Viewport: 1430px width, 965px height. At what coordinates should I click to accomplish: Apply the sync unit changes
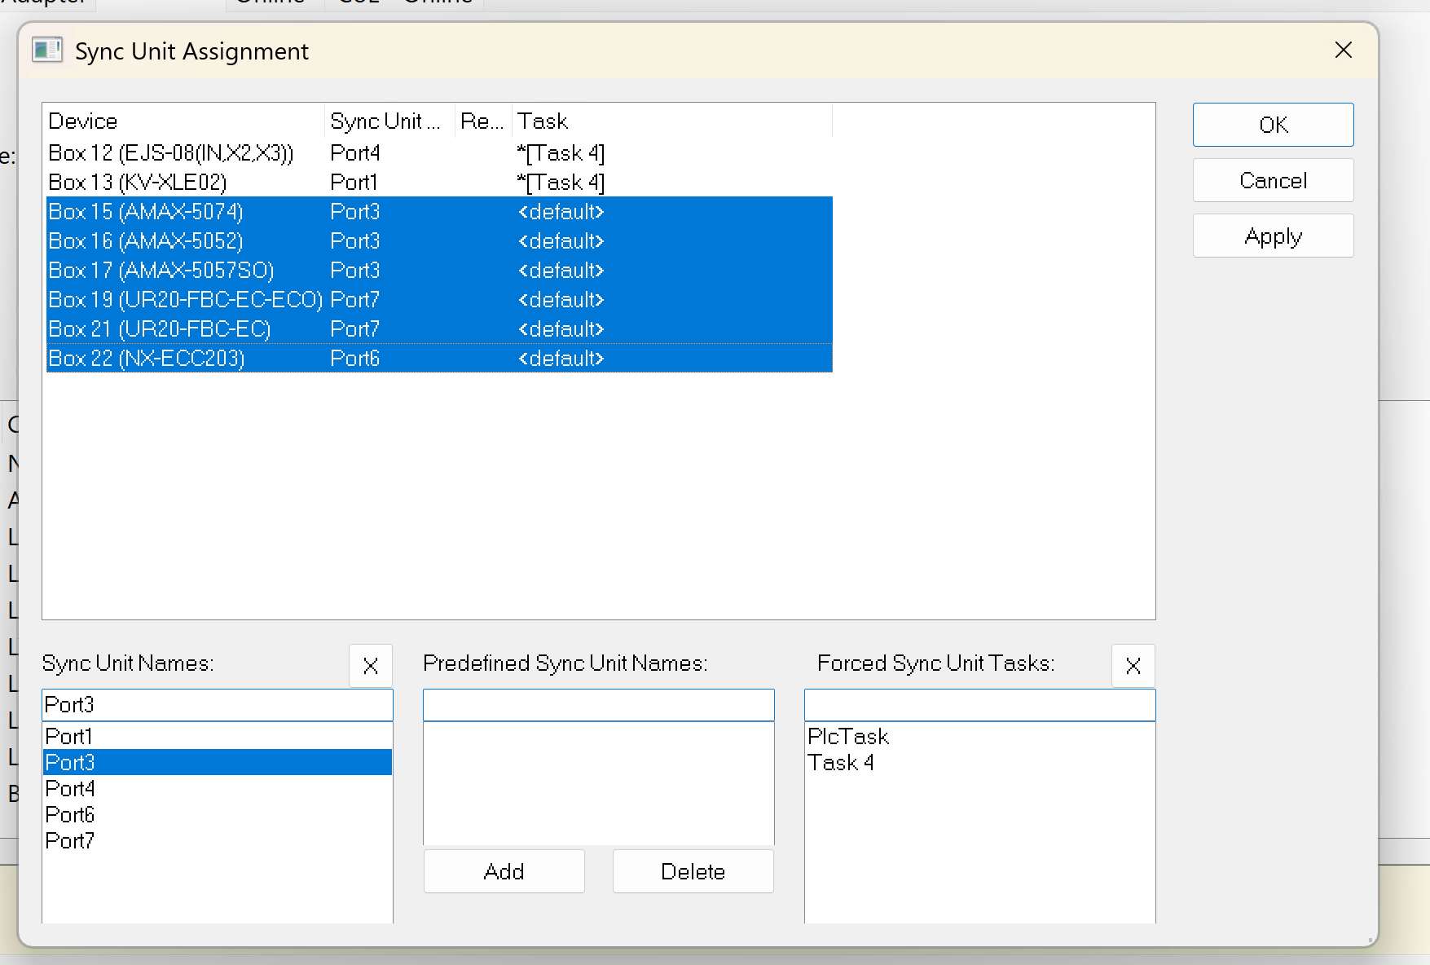click(x=1273, y=236)
